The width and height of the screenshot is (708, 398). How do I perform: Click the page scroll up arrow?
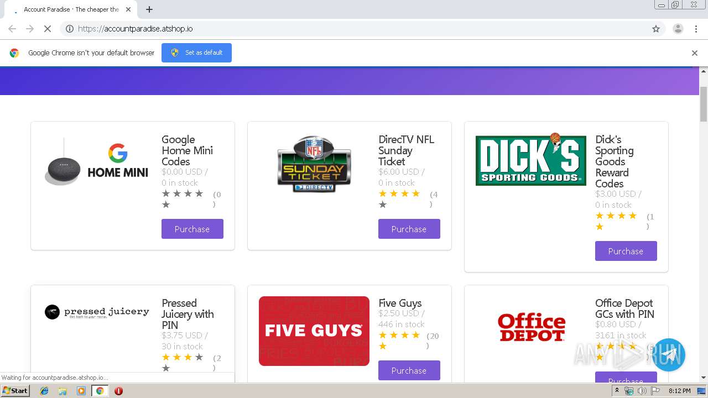pyautogui.click(x=704, y=72)
